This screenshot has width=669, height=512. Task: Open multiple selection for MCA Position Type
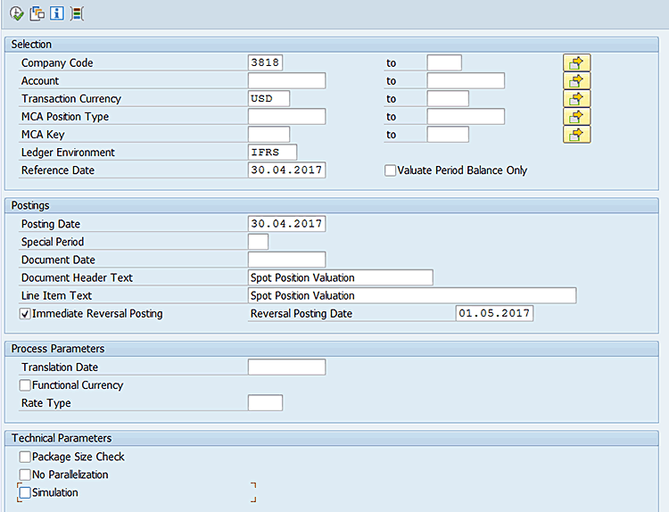(576, 116)
